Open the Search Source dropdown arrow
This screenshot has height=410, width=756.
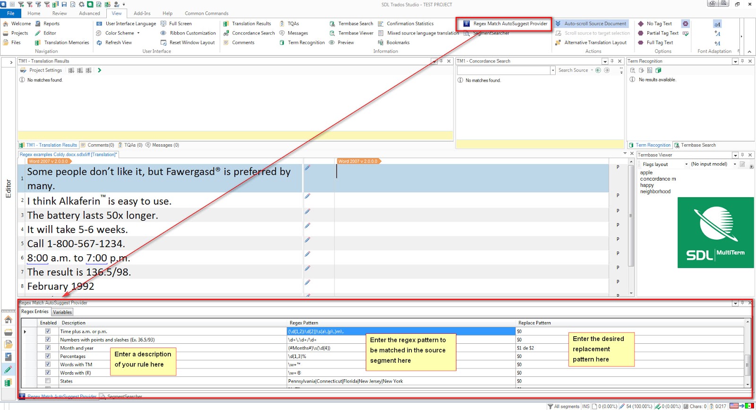tap(592, 70)
